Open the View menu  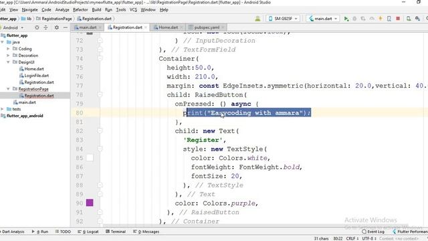13,10
